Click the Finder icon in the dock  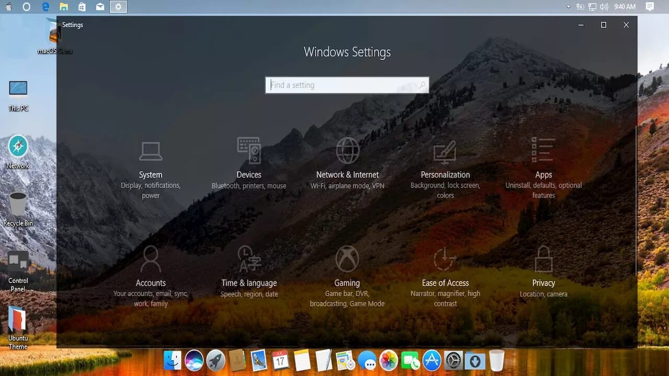[x=172, y=360]
